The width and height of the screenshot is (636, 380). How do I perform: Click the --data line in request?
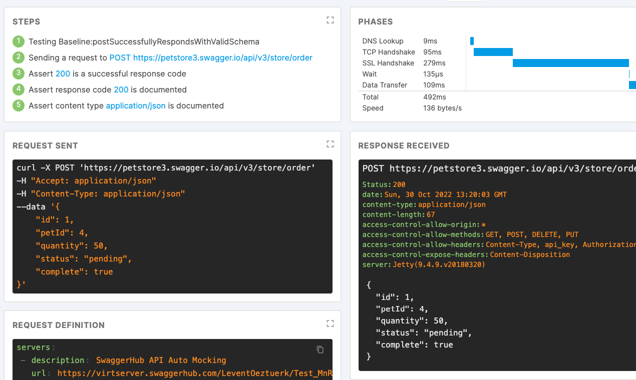[38, 206]
